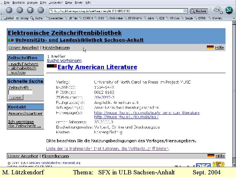236x177 pixels.
Task: Open Universitätsbibliothek Regensburg footer link
Action: tap(55, 163)
